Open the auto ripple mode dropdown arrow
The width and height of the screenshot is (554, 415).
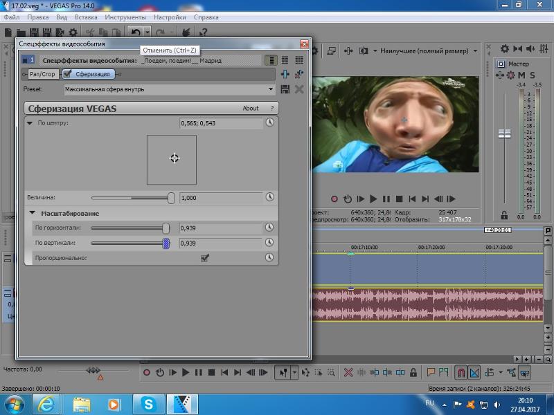point(500,372)
